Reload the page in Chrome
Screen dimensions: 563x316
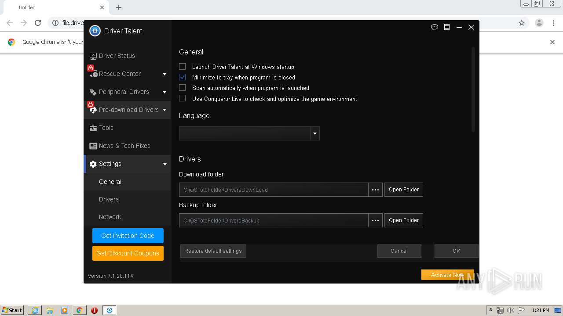(38, 23)
